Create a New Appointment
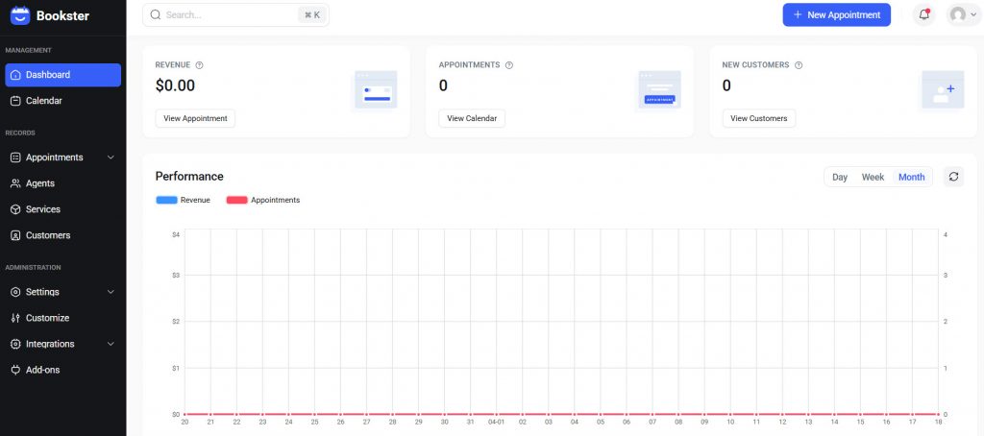This screenshot has height=436, width=984. (x=837, y=15)
